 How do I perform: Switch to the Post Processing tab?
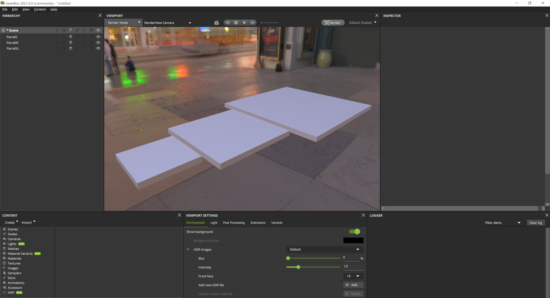234,223
